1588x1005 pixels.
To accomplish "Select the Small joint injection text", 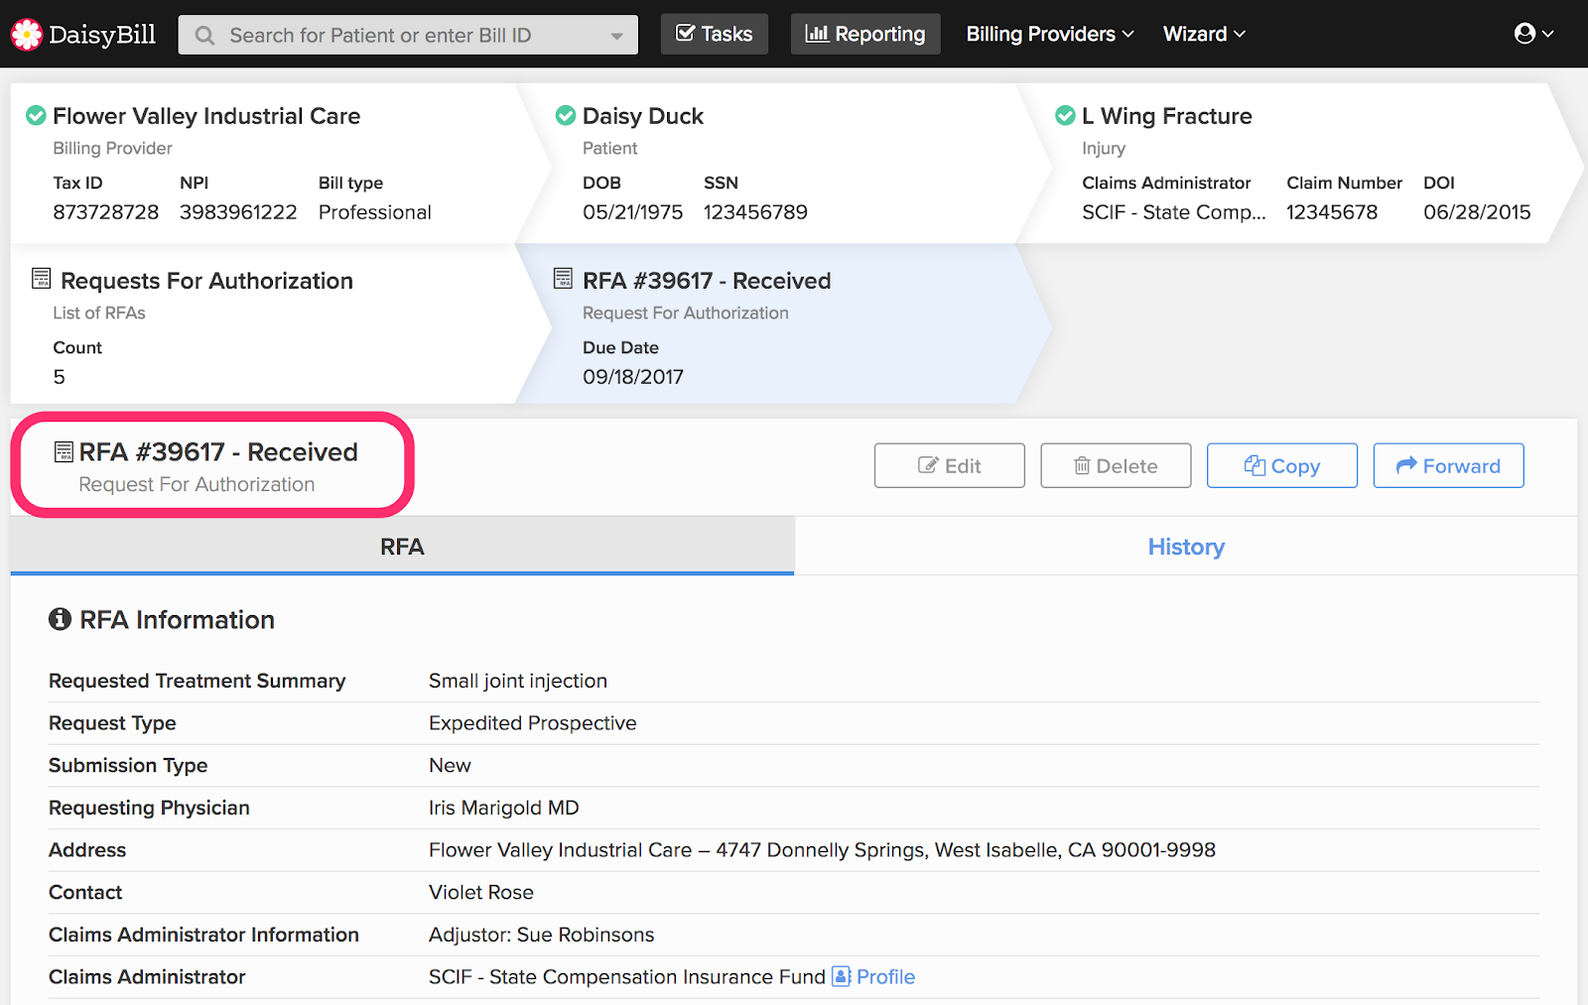I will tap(518, 681).
